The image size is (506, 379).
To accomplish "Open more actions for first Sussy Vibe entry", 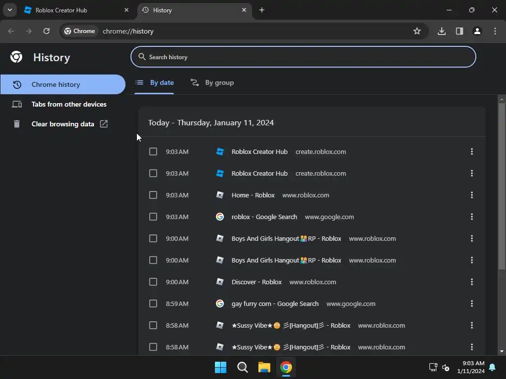I will pyautogui.click(x=472, y=325).
